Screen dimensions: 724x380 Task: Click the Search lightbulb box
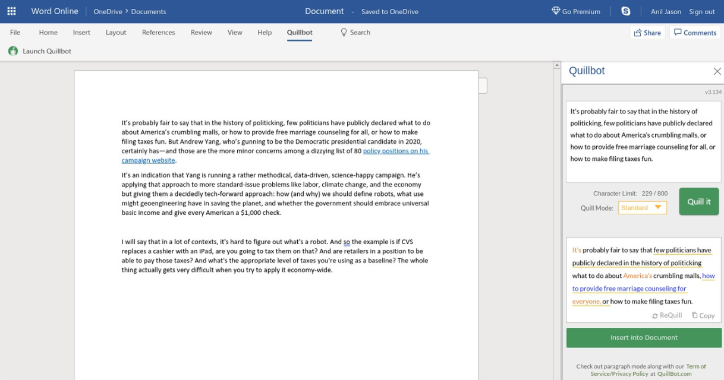355,33
